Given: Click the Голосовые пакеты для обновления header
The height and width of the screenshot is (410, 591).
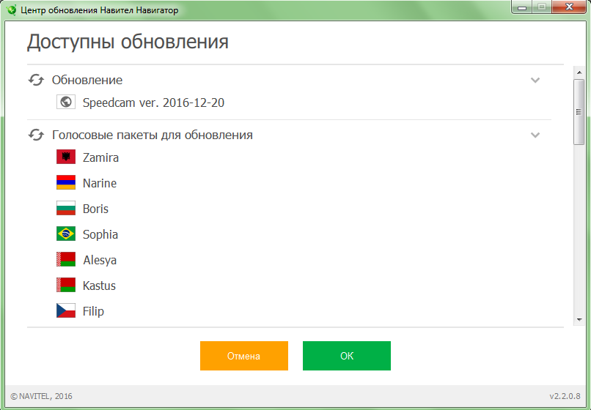Looking at the screenshot, I should pyautogui.click(x=153, y=135).
